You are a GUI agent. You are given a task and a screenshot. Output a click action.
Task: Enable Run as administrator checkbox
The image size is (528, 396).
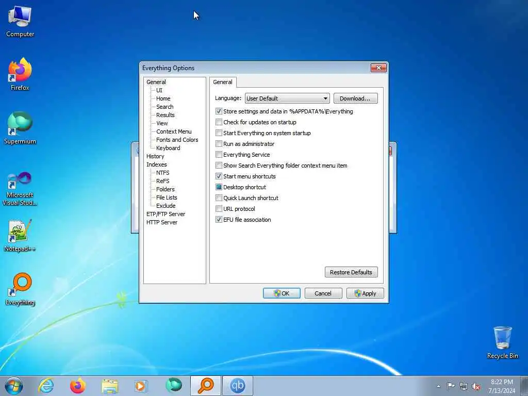(219, 144)
